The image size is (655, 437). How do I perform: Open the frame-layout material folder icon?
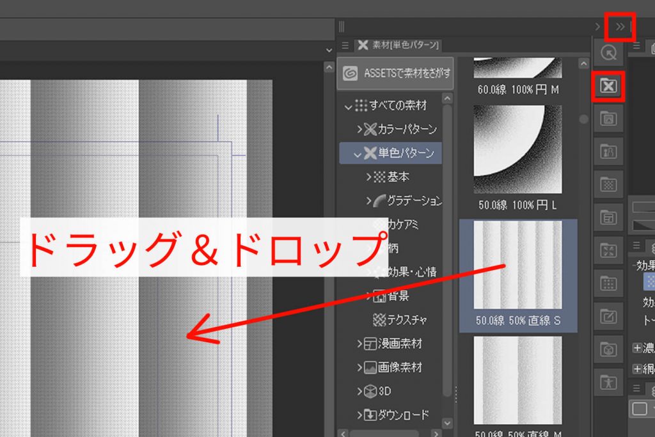click(608, 218)
